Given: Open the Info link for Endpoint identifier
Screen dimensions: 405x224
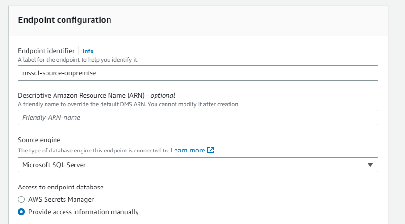Looking at the screenshot, I should tap(88, 51).
